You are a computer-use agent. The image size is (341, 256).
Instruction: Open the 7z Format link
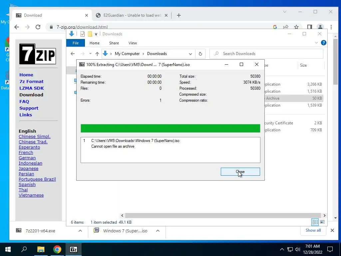(32, 81)
